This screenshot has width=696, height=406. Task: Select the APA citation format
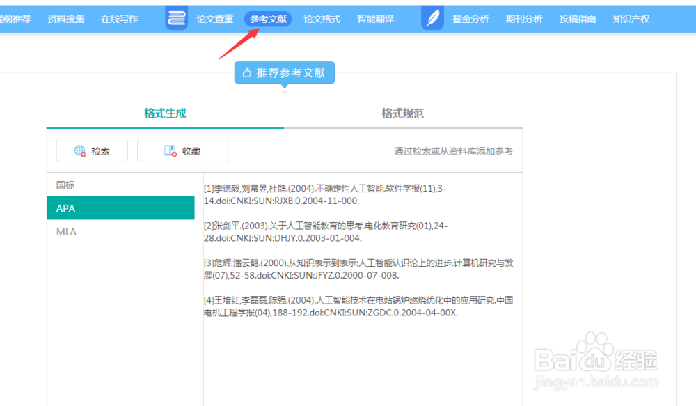(x=66, y=208)
